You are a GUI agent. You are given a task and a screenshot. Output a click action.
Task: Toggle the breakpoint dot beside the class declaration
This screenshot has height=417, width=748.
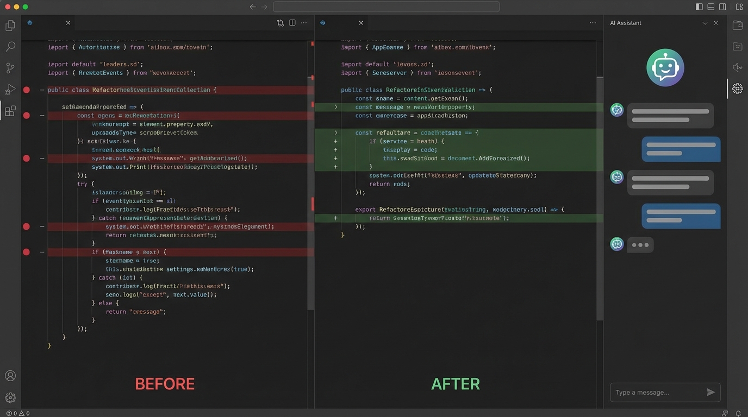26,90
